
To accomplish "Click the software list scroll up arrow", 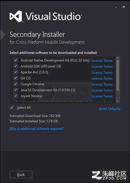I will [118, 58].
